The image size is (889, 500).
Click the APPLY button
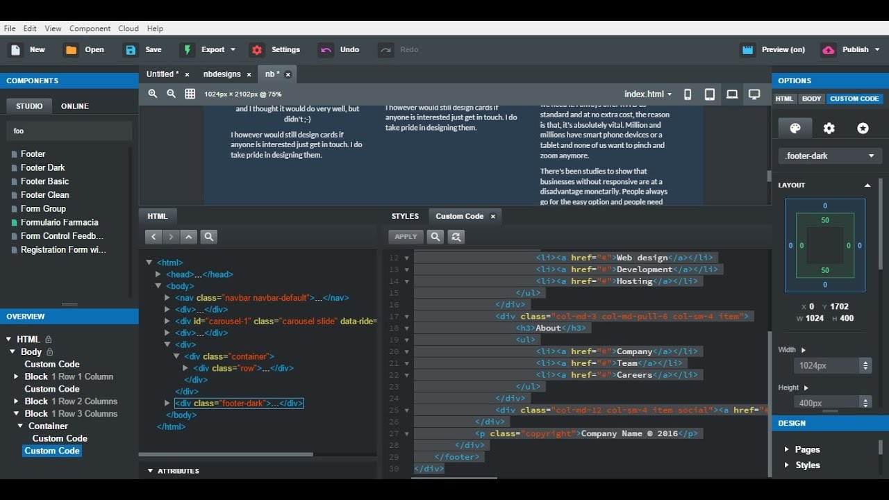click(406, 237)
